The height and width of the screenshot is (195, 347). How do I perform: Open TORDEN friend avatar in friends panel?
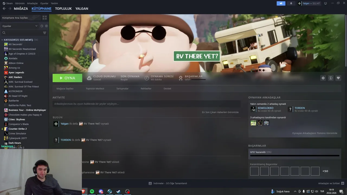point(290,109)
